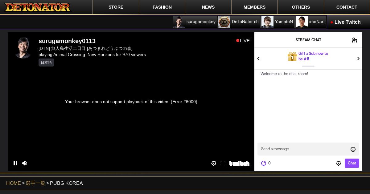Click the LIVE indicator
The width and height of the screenshot is (370, 194).
tap(243, 41)
